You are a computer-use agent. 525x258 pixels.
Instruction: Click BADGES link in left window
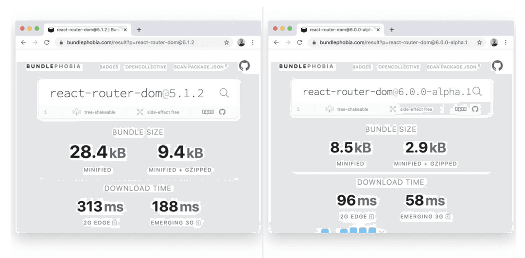point(109,67)
